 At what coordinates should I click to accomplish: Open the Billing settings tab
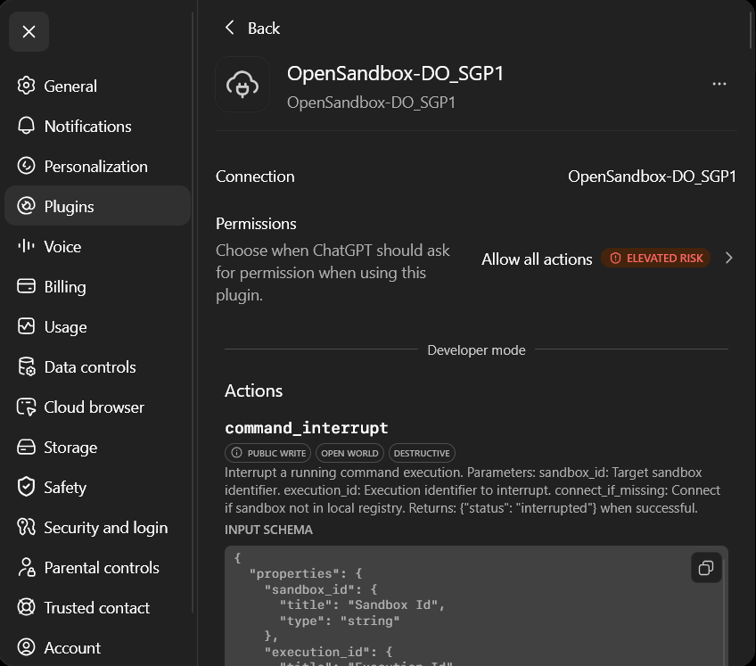click(97, 286)
